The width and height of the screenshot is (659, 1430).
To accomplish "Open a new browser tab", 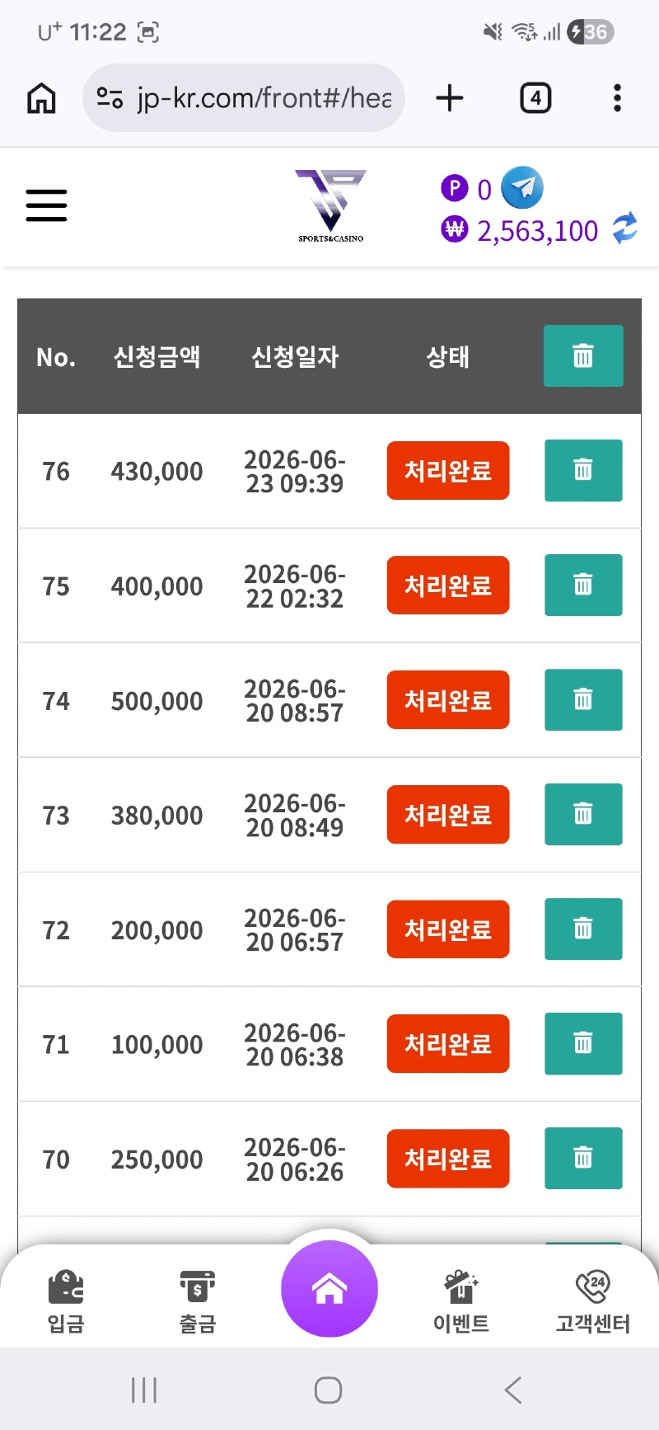I will coord(450,98).
